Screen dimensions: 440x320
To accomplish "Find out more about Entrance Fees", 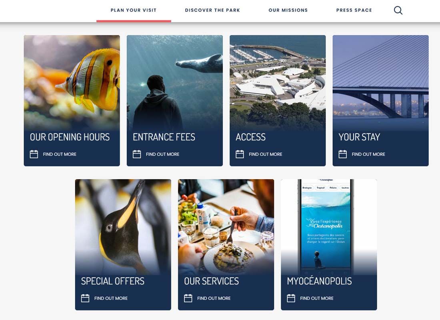I will 163,154.
